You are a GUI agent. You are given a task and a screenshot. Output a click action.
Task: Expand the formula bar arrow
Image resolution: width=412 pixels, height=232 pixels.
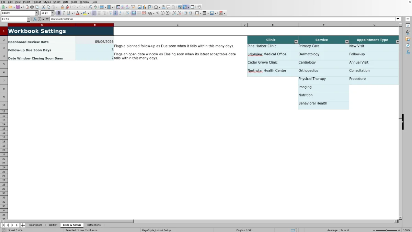click(x=398, y=19)
